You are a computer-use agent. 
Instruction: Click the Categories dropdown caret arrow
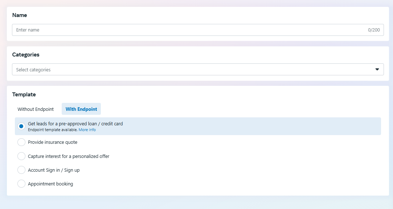coord(377,70)
